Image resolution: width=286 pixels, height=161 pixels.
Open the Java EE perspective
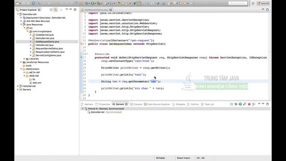pyautogui.click(x=263, y=3)
